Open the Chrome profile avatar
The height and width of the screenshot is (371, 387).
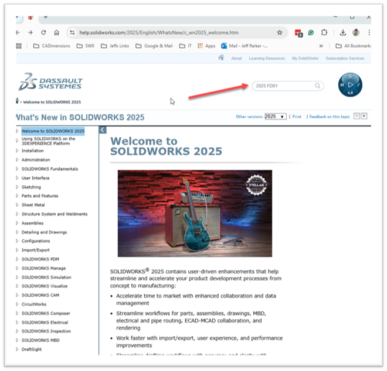(356, 32)
